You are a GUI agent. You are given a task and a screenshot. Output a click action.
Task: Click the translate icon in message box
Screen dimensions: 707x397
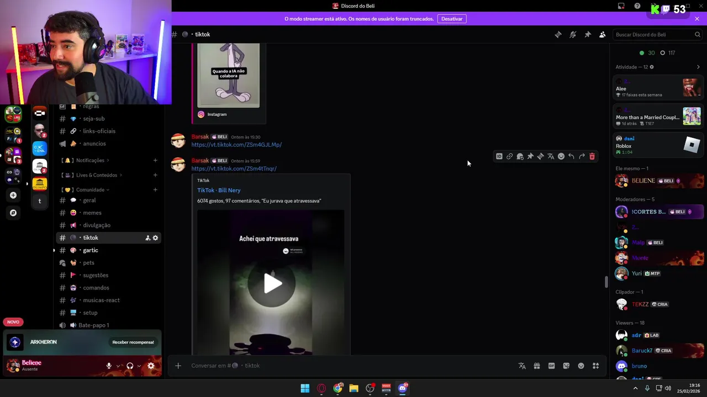click(x=522, y=366)
